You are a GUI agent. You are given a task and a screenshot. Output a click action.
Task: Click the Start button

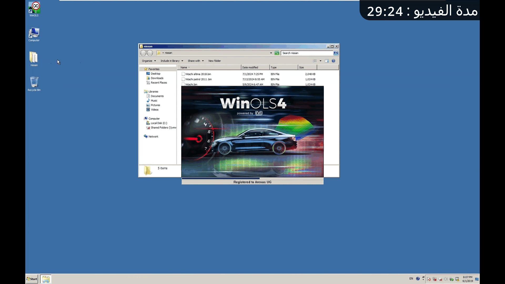[32, 279]
